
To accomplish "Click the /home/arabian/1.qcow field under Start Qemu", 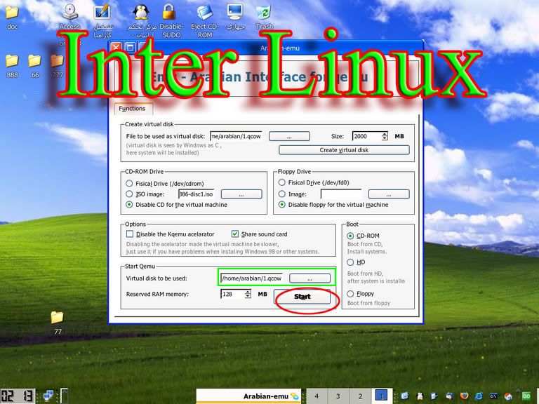I will tap(252, 278).
